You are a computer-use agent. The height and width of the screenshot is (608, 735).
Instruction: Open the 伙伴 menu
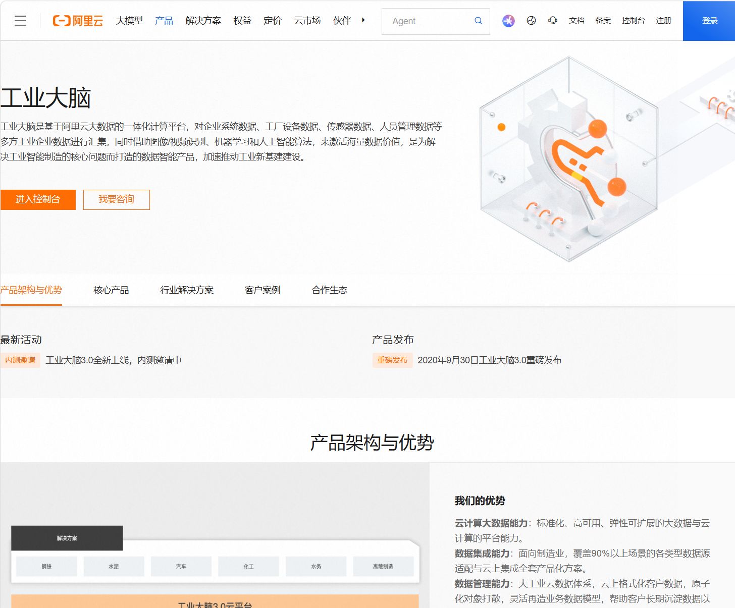pos(342,21)
